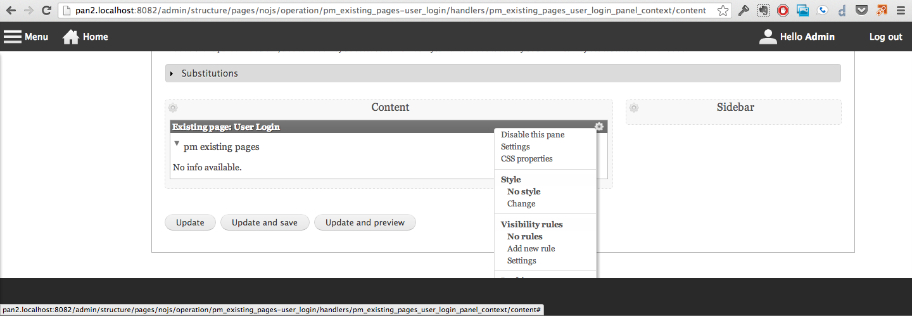Bookmark this page with the star icon

723,10
